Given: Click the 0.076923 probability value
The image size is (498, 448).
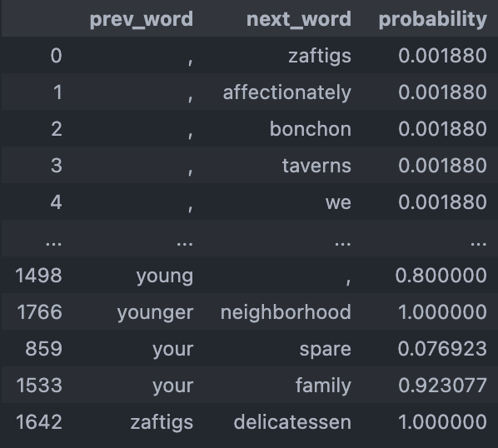Looking at the screenshot, I should (x=442, y=349).
